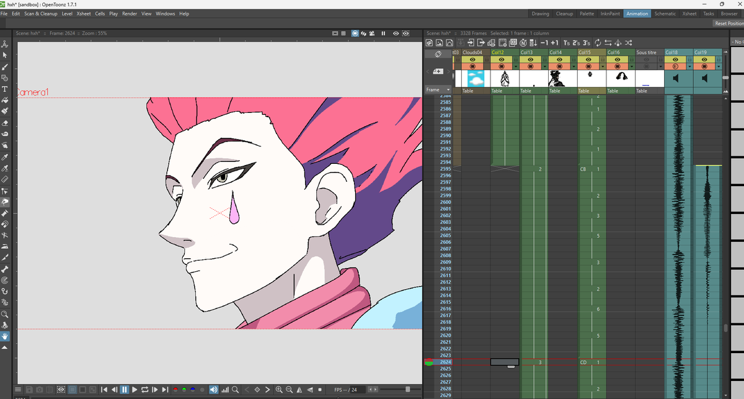The width and height of the screenshot is (744, 399).
Task: Click the +1 increase step icon
Action: click(x=554, y=43)
